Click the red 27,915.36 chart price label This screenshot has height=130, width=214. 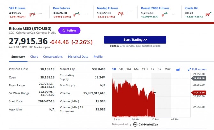pos(199,92)
